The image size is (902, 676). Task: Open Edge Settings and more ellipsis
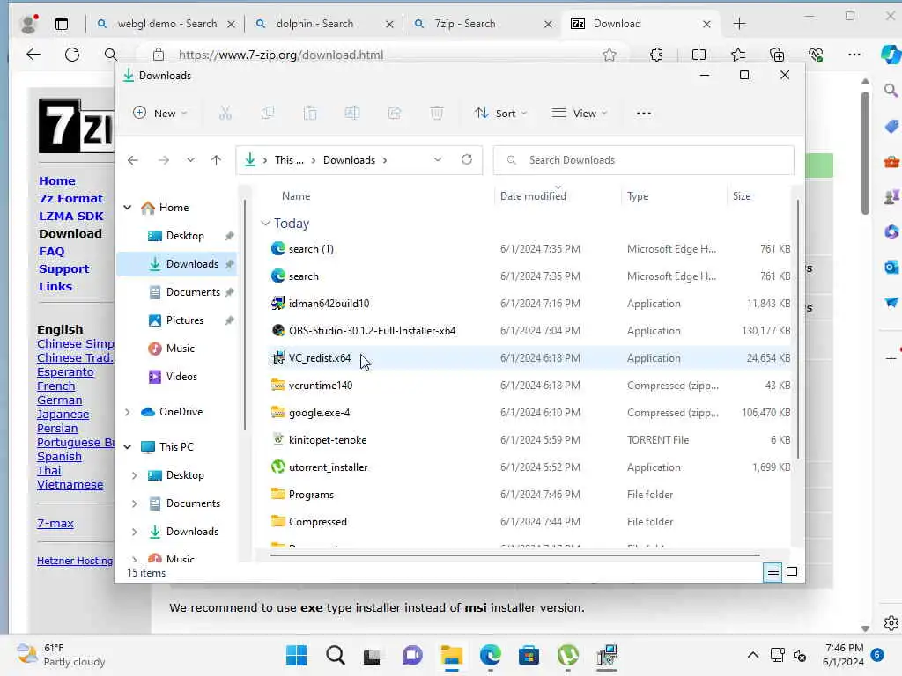[x=854, y=55]
